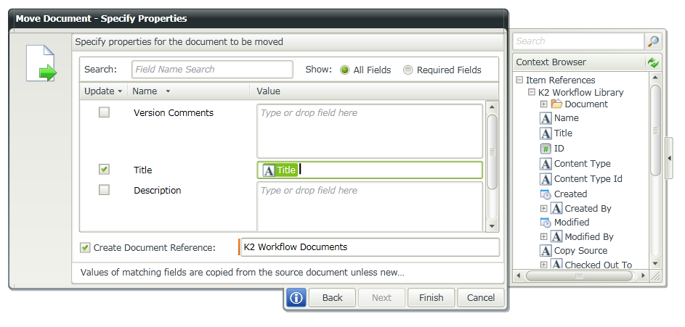The width and height of the screenshot is (685, 327).
Task: Click the Created date field icon
Action: click(x=546, y=194)
